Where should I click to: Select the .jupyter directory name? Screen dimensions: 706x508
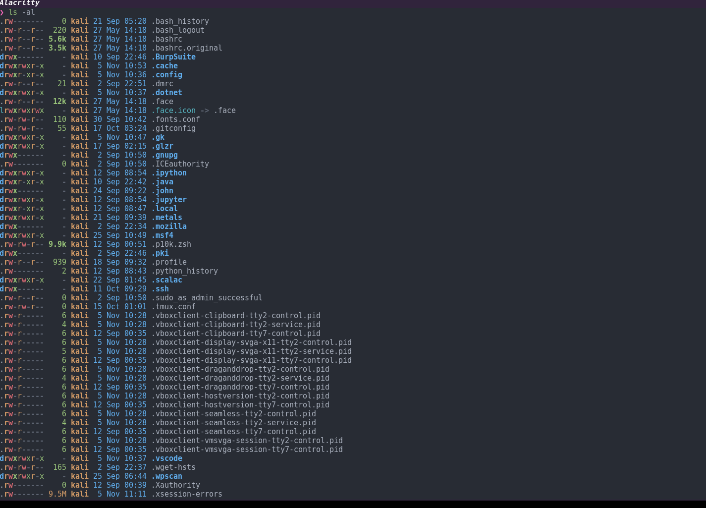coord(169,200)
